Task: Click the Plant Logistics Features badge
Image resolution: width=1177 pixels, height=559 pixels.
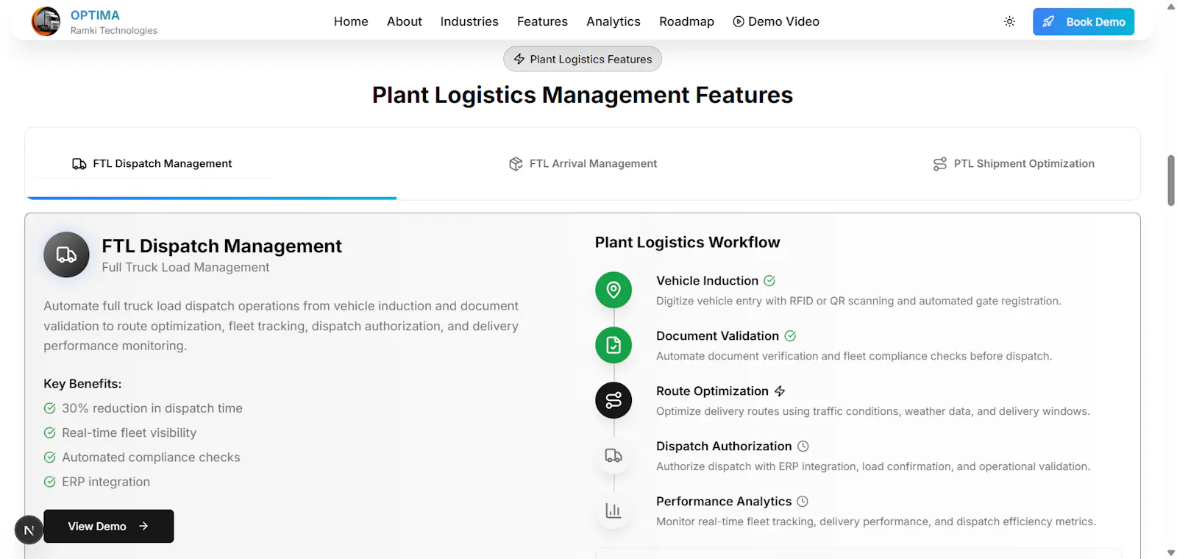Action: 583,59
